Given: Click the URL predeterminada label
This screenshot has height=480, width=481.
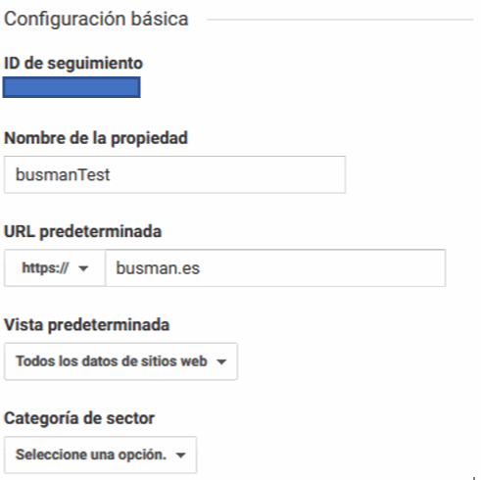Looking at the screenshot, I should click(82, 231).
